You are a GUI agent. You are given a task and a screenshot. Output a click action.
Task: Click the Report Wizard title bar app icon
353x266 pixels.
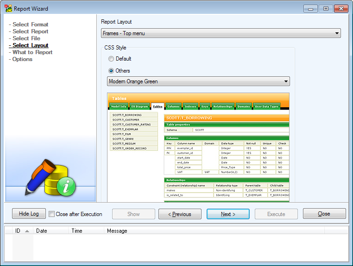point(8,8)
